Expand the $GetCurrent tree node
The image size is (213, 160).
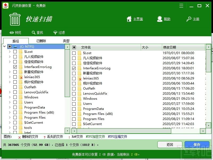(10, 123)
